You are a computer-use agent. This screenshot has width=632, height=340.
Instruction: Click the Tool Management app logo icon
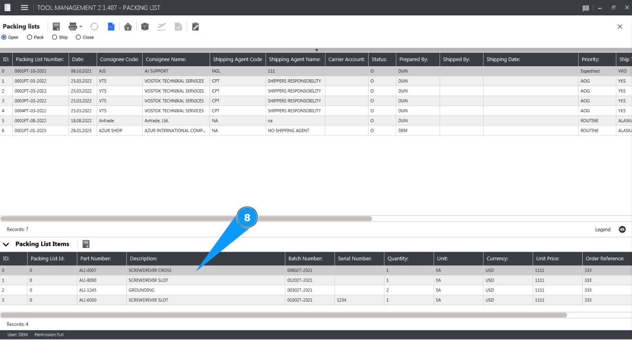[x=8, y=8]
